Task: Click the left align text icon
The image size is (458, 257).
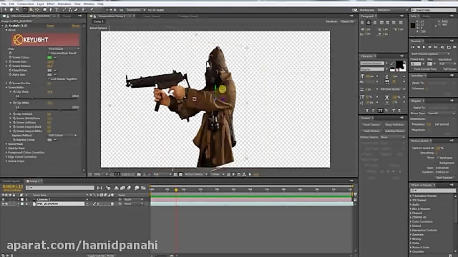Action: pos(362,22)
